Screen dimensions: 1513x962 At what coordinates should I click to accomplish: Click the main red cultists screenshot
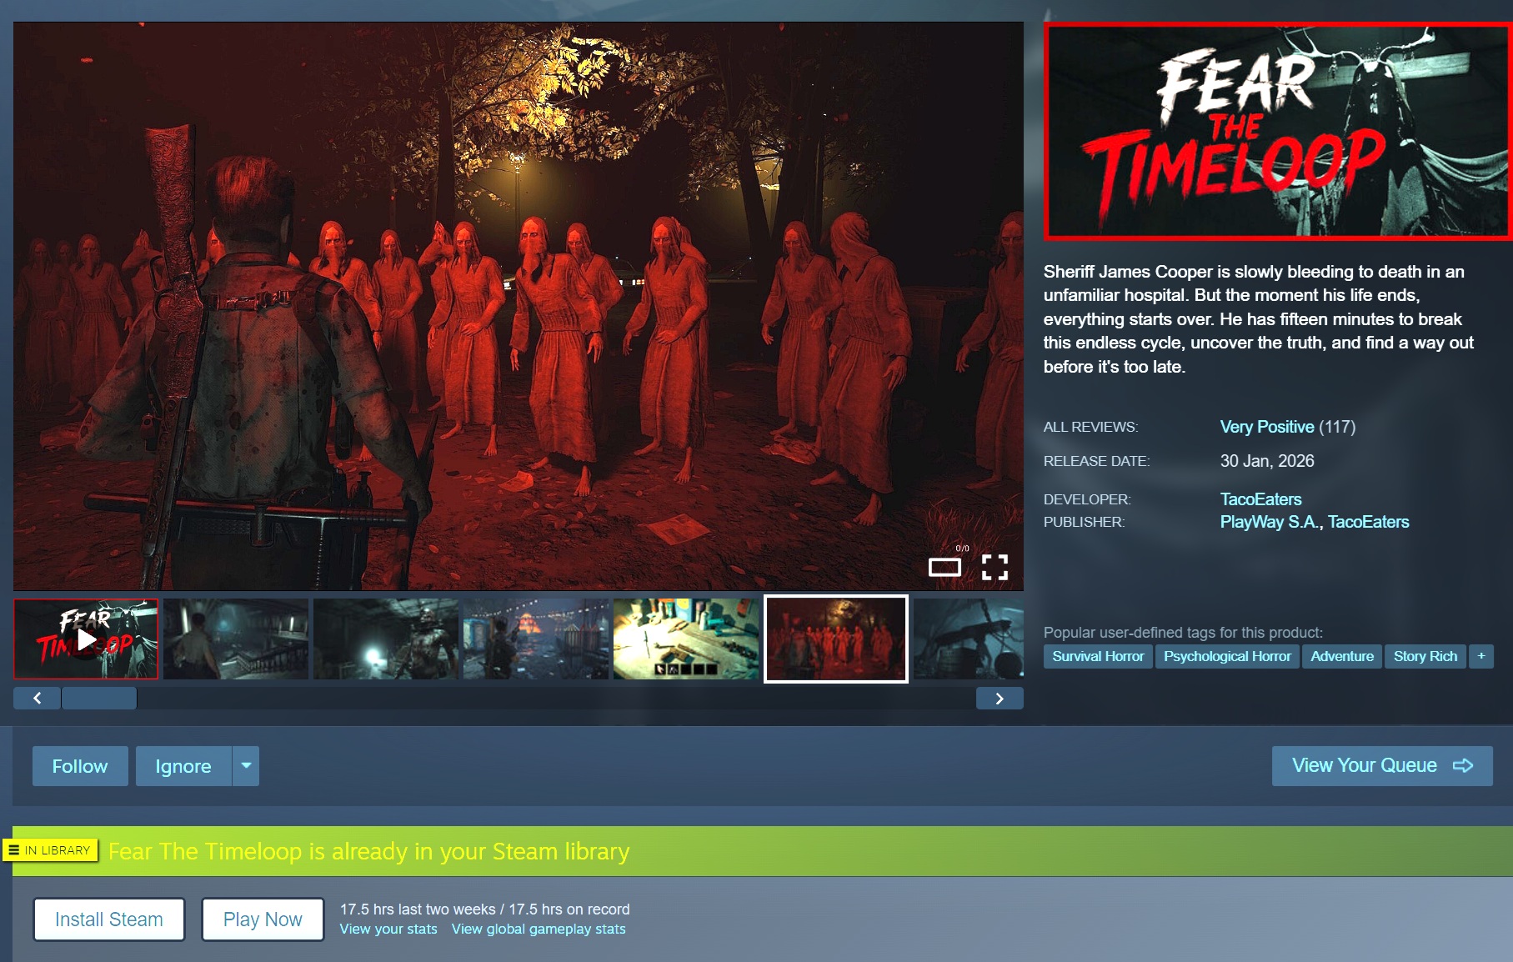pos(519,306)
